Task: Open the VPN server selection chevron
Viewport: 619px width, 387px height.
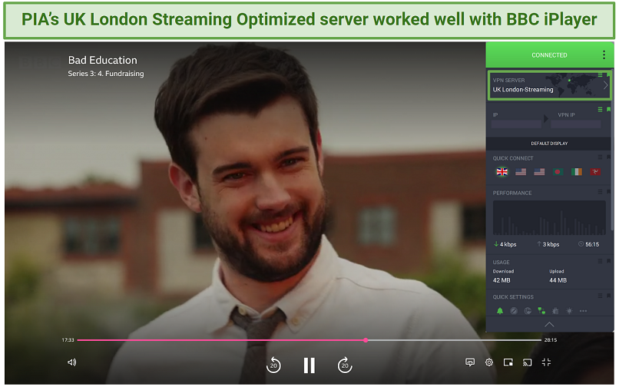Action: [x=605, y=85]
